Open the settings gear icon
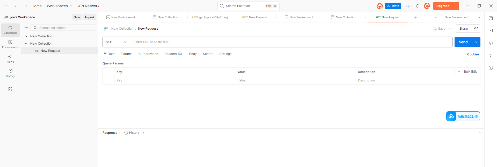The height and width of the screenshot is (167, 497). [x=408, y=6]
